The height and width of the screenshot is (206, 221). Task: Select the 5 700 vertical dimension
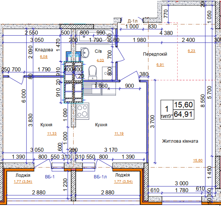pos(209,92)
